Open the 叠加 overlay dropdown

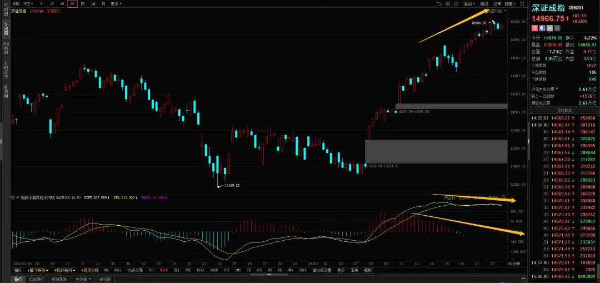pyautogui.click(x=469, y=3)
